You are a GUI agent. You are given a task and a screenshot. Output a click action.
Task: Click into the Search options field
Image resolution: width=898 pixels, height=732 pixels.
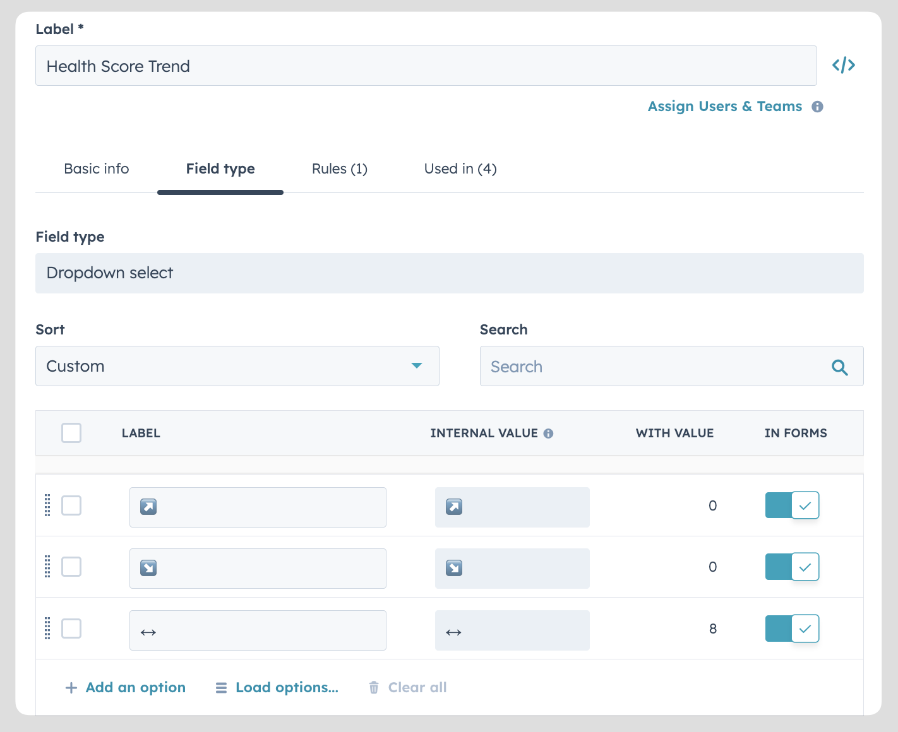point(672,366)
